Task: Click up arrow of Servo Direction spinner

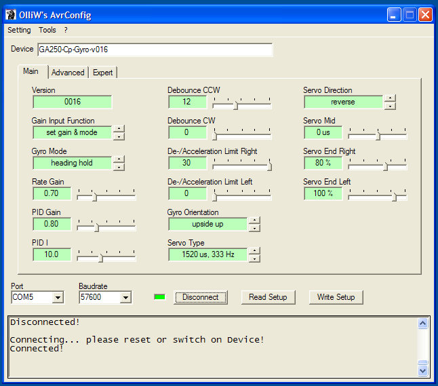Action: 390,98
